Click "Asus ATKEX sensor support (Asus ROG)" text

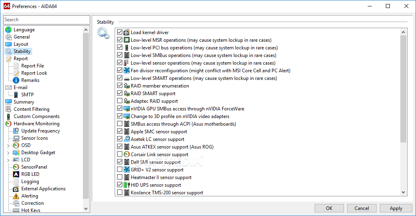pos(172,147)
